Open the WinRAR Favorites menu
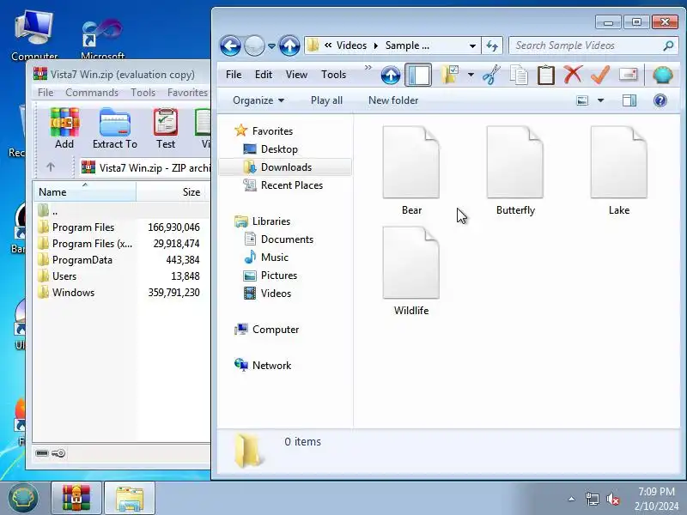The width and height of the screenshot is (687, 515). click(x=187, y=93)
